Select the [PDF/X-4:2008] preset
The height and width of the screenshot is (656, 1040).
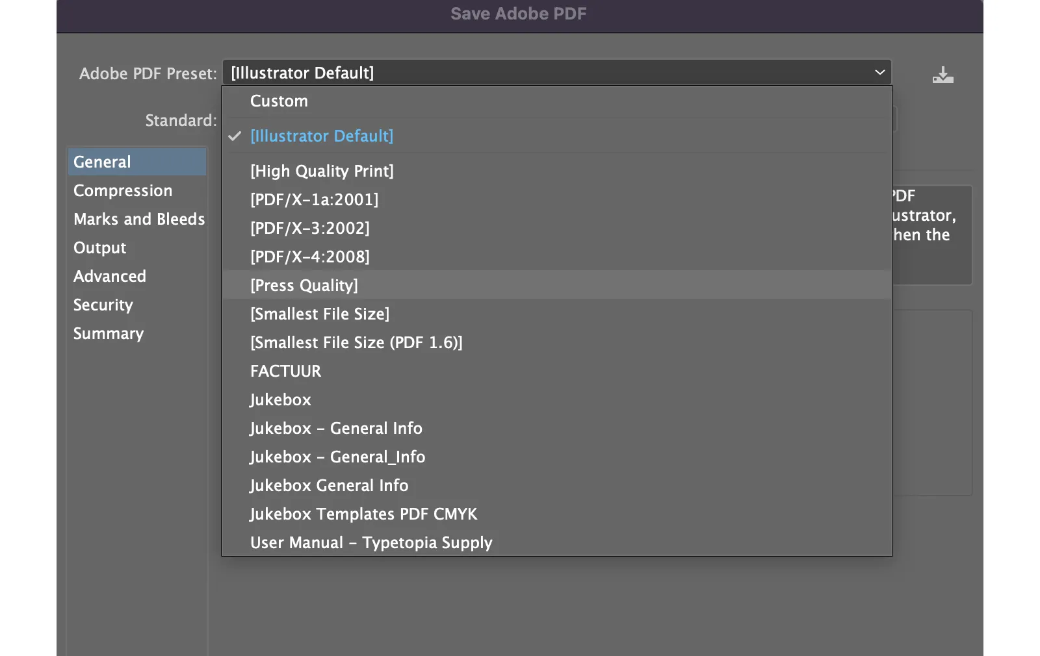(x=310, y=257)
